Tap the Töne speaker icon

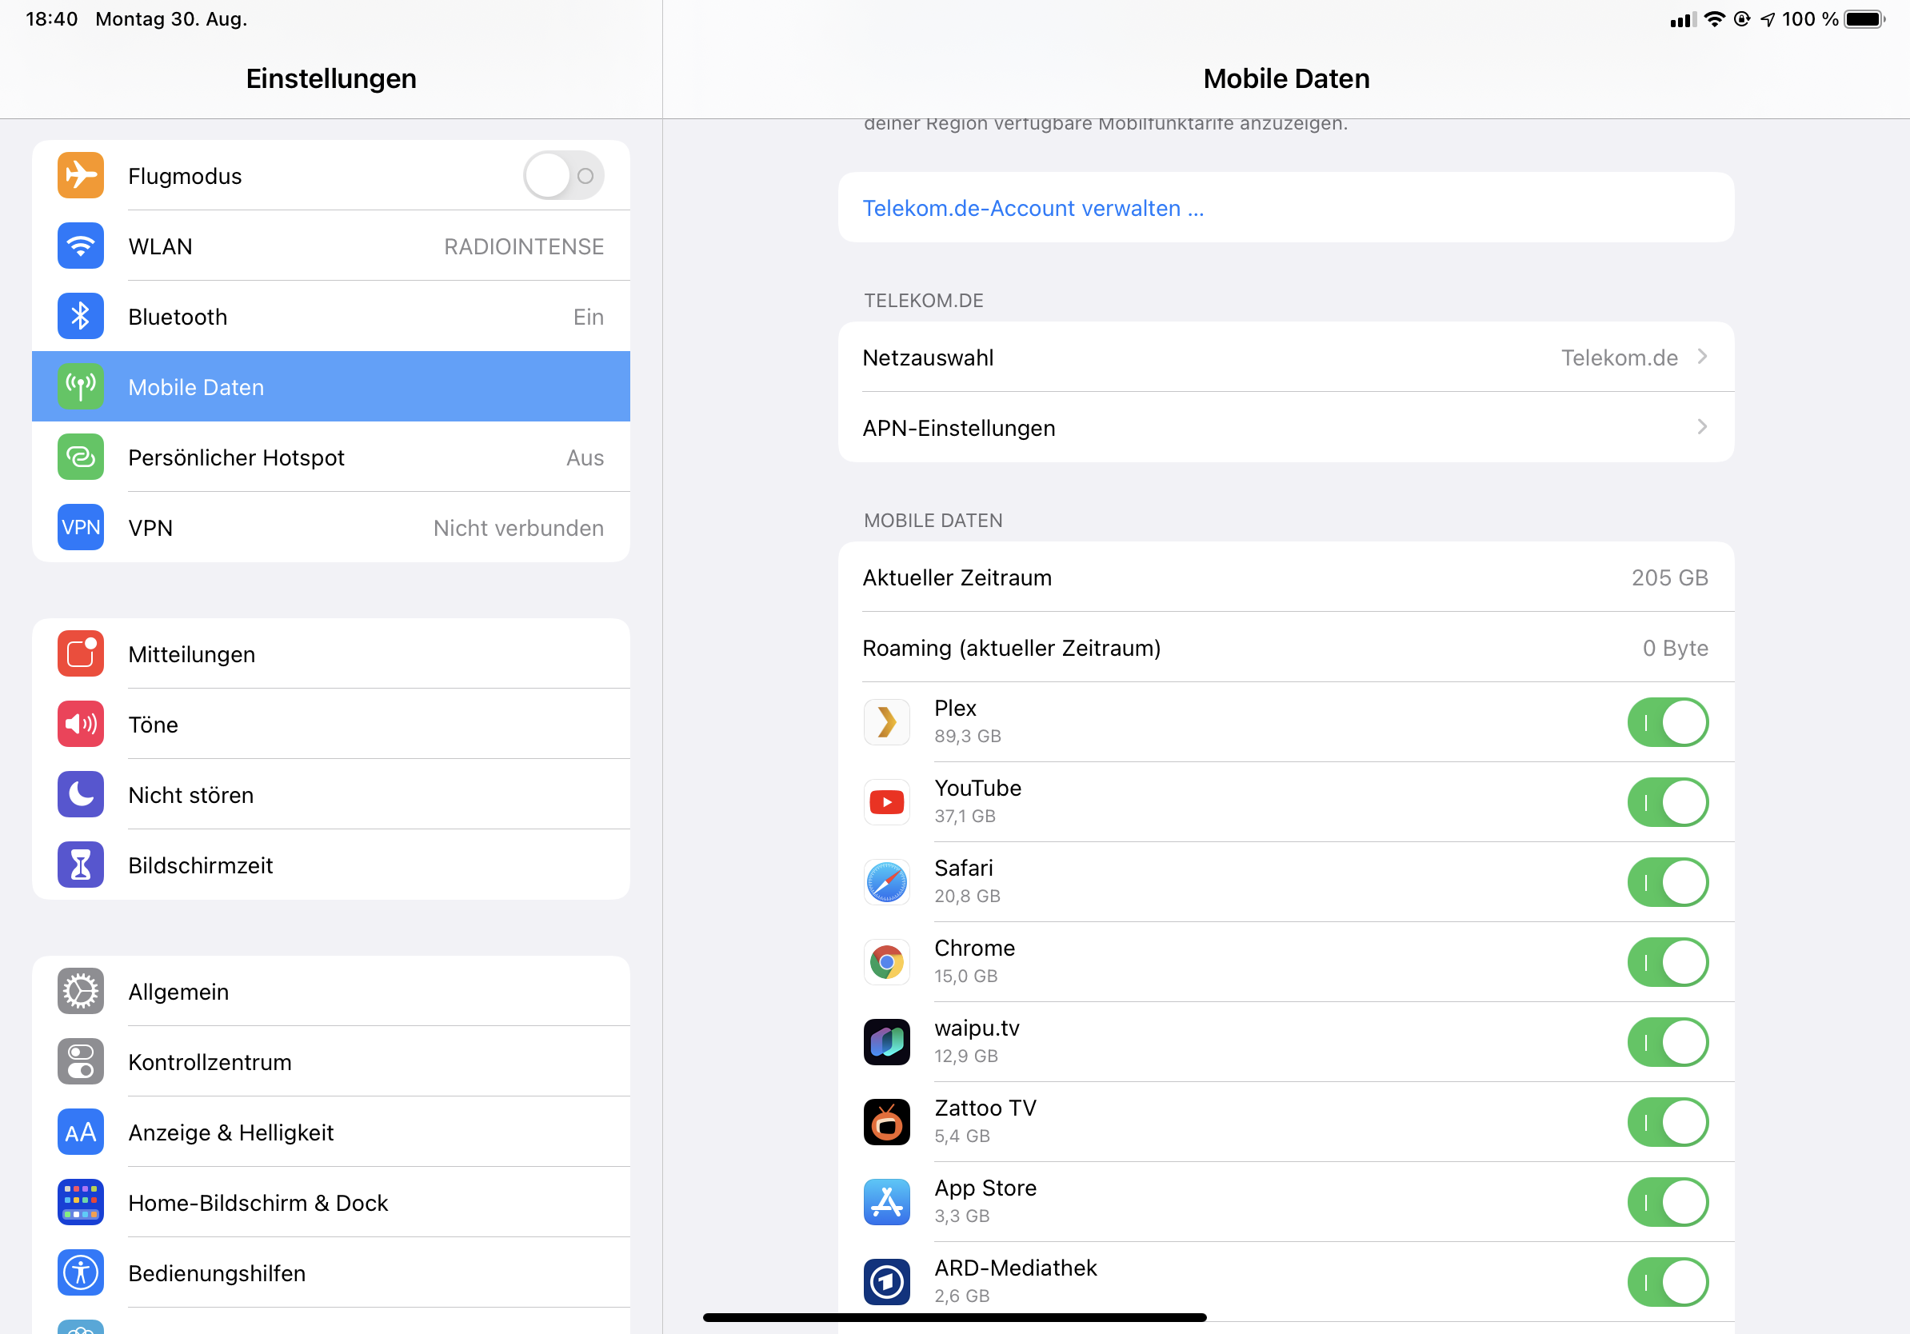point(81,725)
